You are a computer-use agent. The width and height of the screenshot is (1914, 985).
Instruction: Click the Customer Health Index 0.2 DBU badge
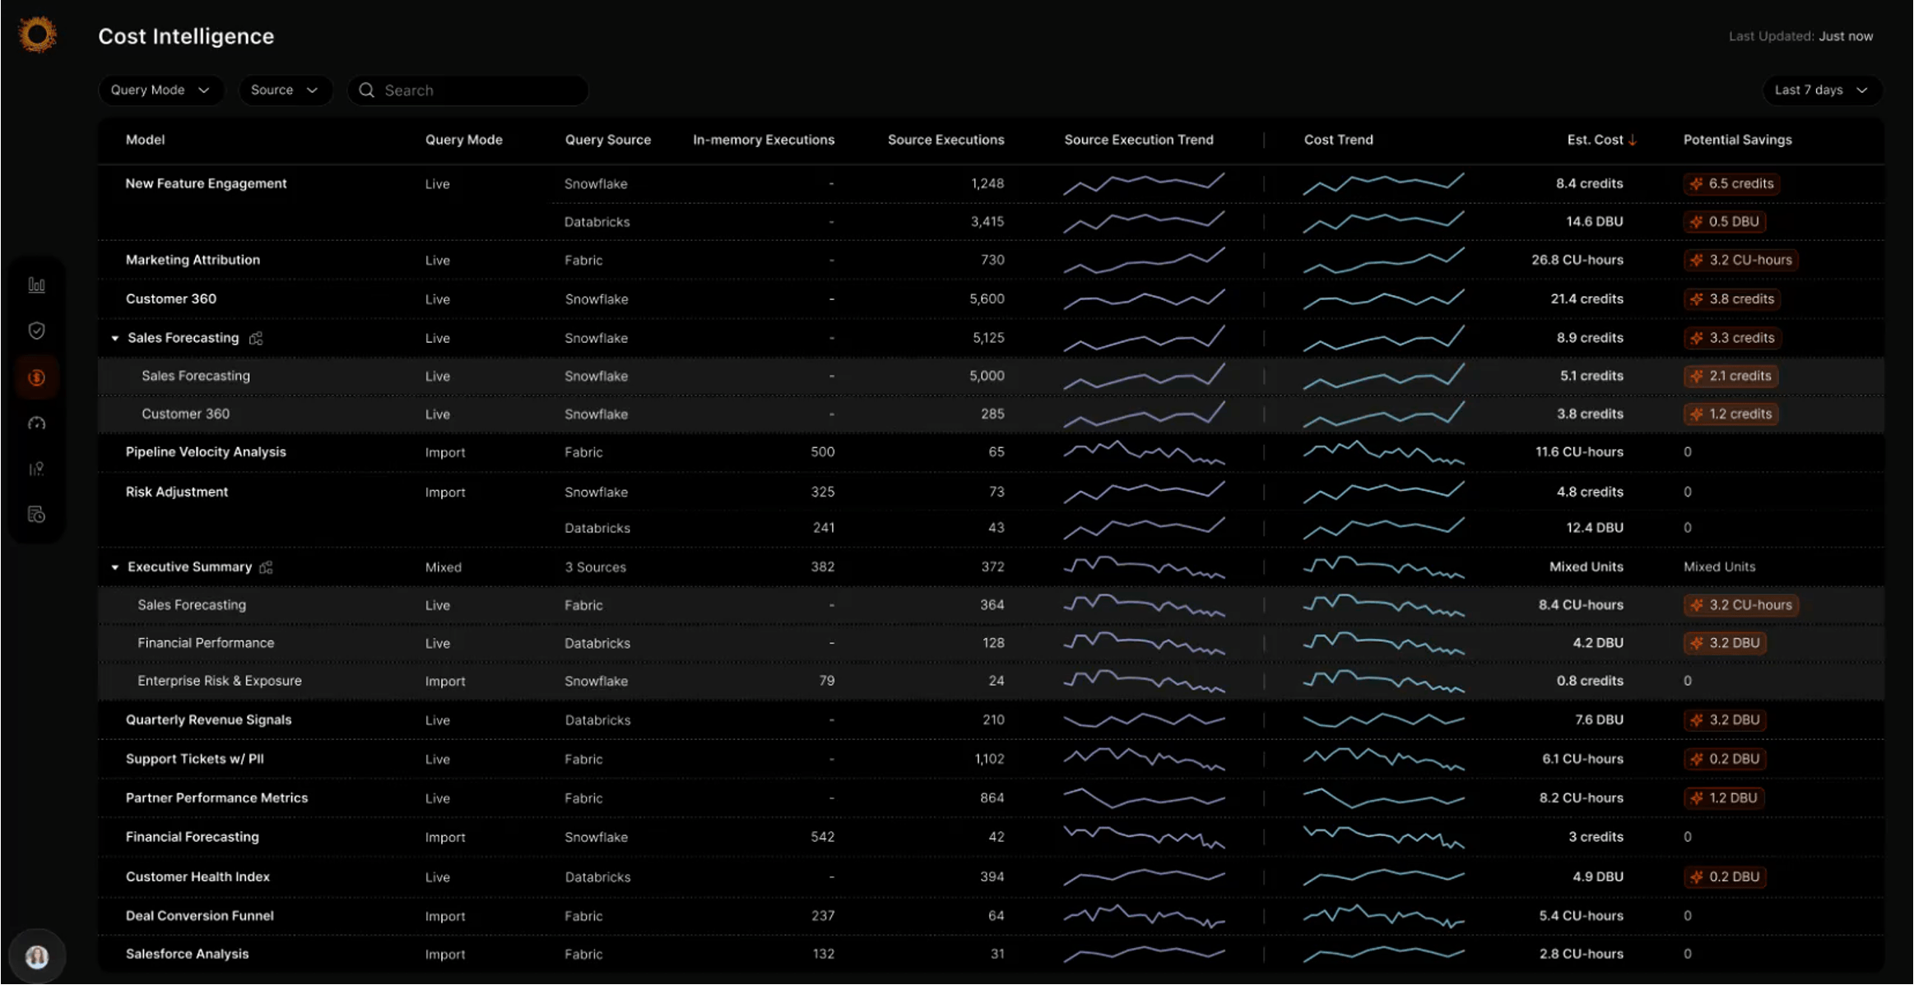tap(1725, 877)
